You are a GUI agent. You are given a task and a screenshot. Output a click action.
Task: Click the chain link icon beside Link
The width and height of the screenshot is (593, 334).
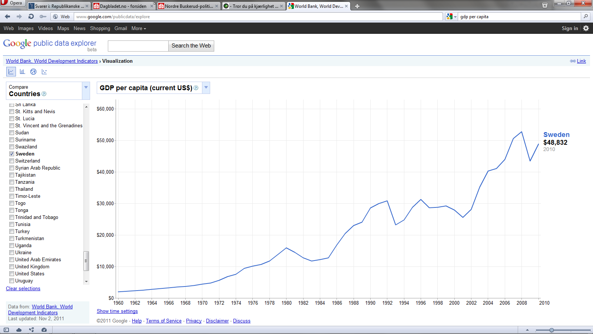[573, 61]
